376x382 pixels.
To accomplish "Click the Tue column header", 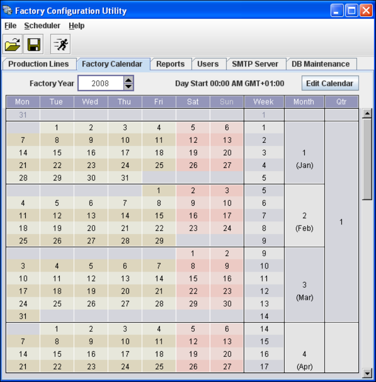I will pyautogui.click(x=57, y=102).
